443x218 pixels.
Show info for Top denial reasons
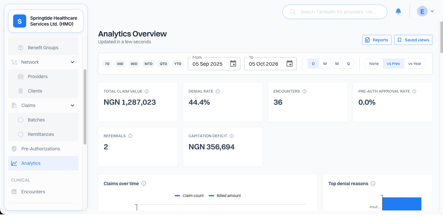(x=373, y=184)
